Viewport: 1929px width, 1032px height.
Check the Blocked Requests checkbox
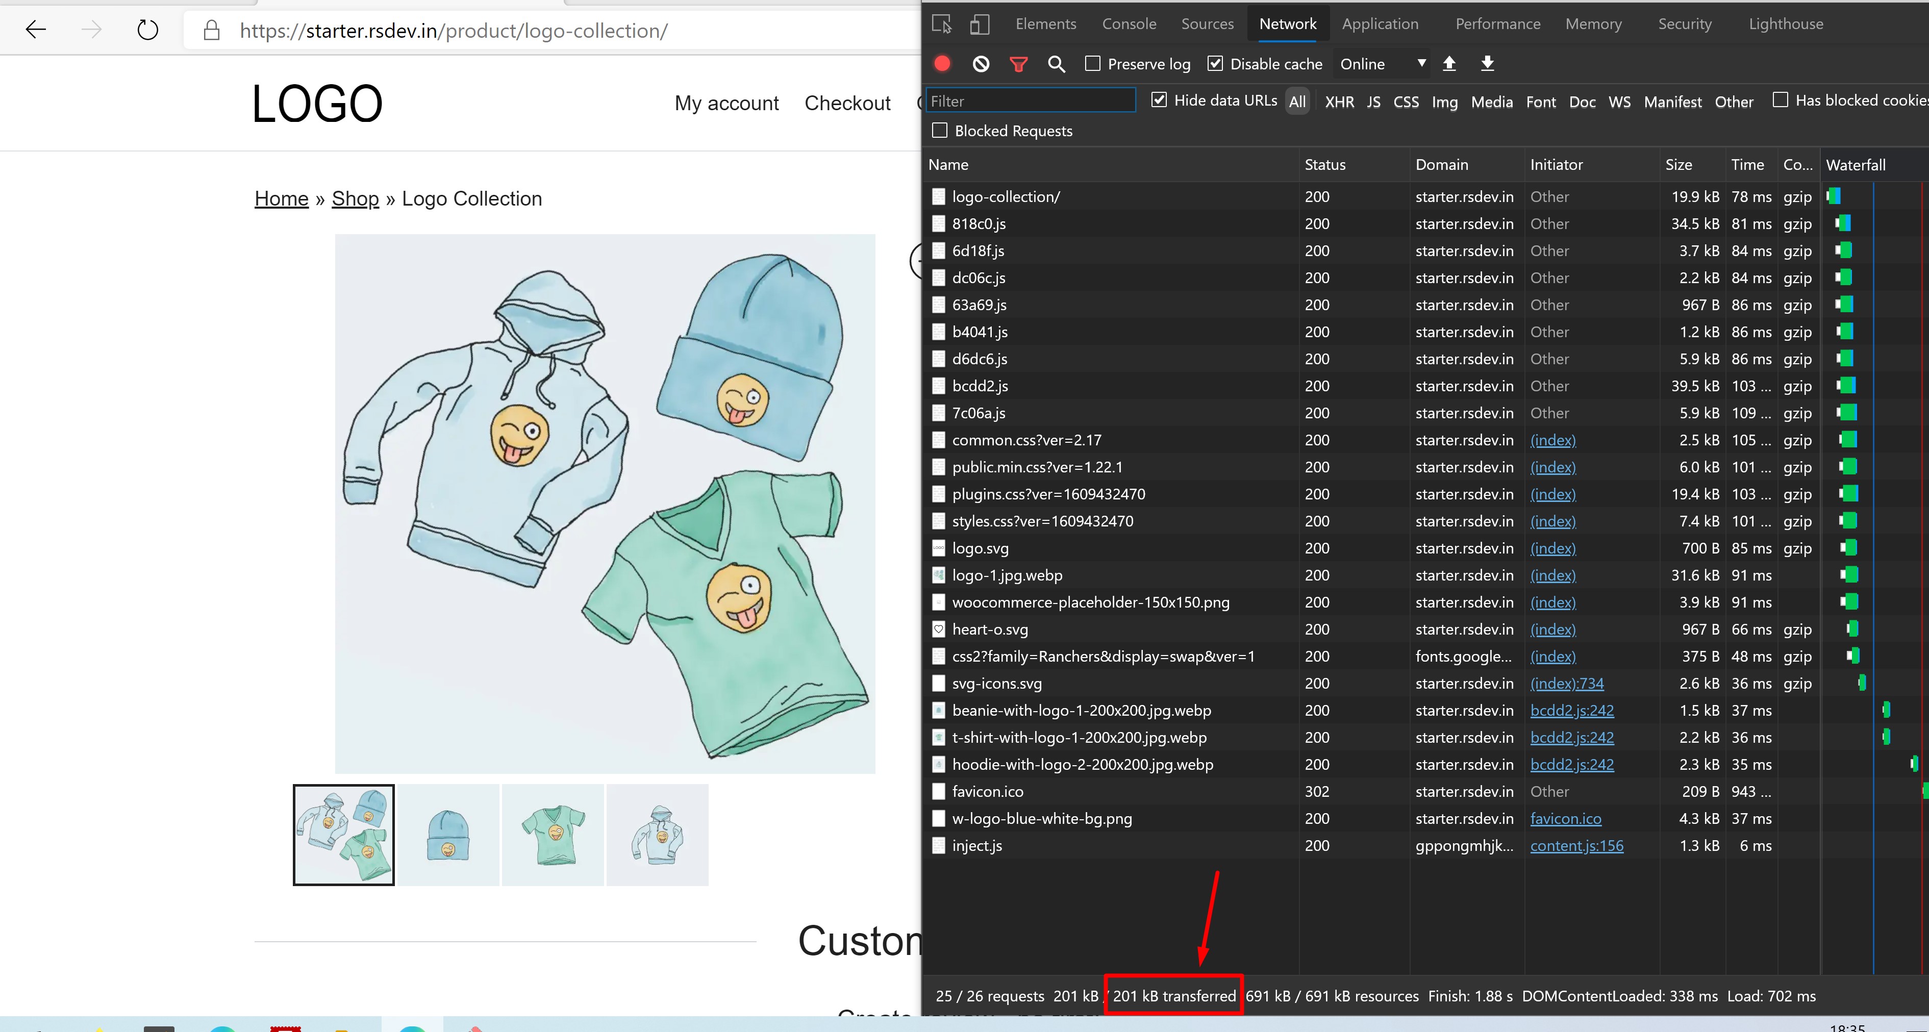(x=940, y=130)
